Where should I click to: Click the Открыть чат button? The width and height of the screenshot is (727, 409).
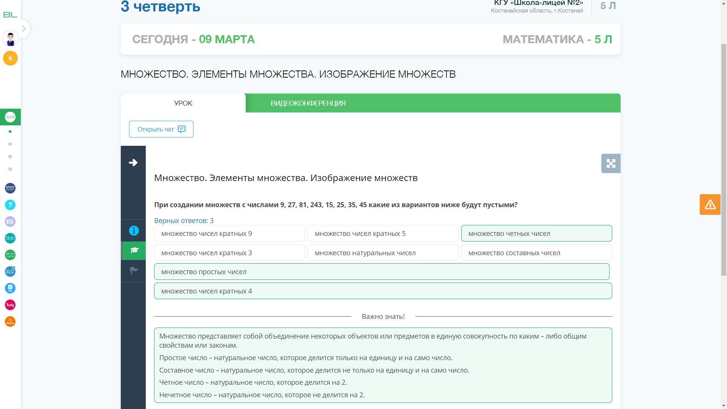(161, 130)
